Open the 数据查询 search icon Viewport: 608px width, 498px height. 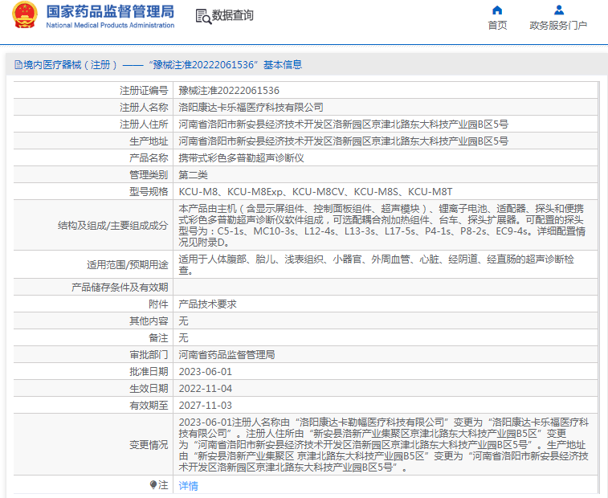(203, 16)
